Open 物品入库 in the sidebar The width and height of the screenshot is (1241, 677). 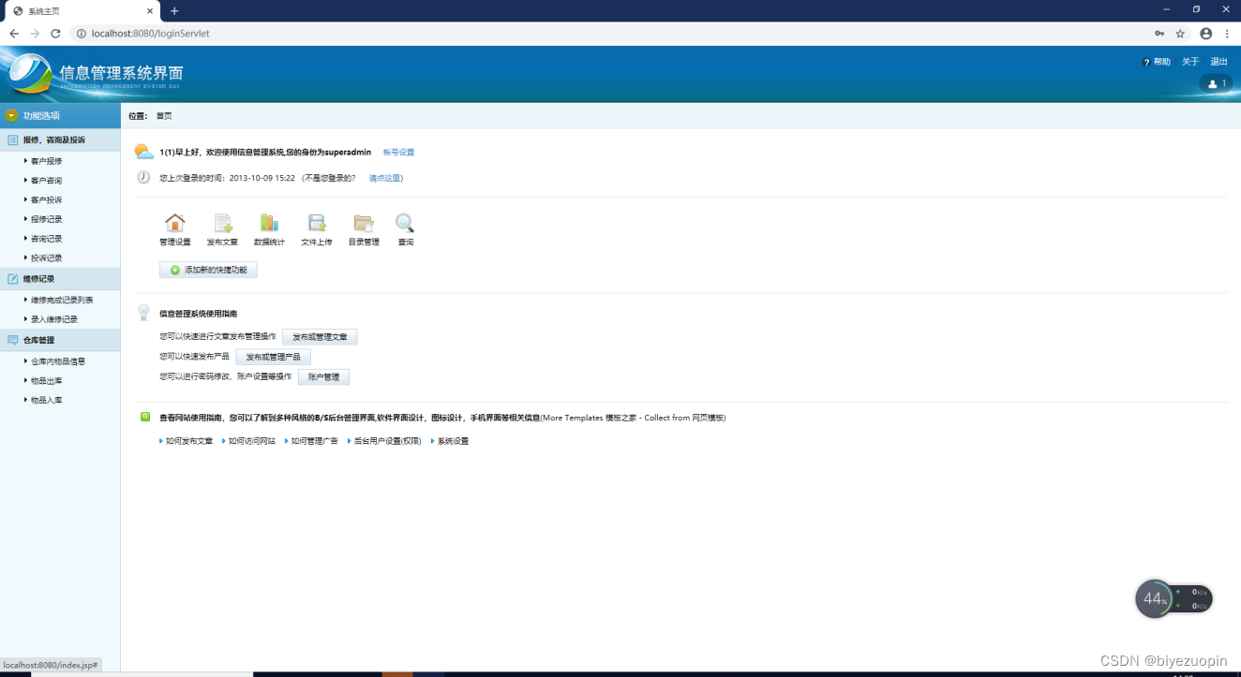click(x=46, y=400)
